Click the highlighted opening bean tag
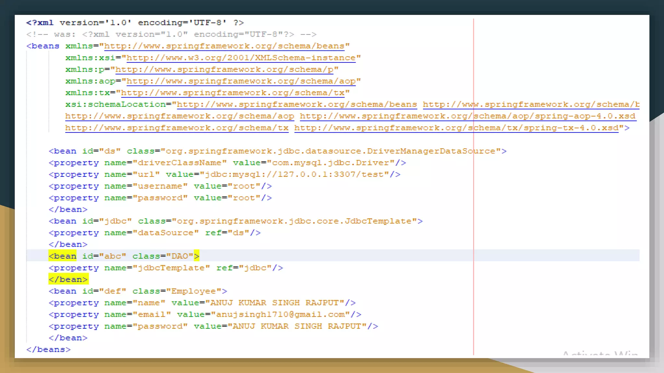Image resolution: width=664 pixels, height=373 pixels. pos(63,256)
